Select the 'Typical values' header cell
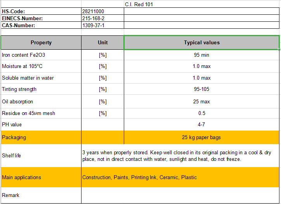Viewport: 281px width, 204px height. pyautogui.click(x=201, y=43)
